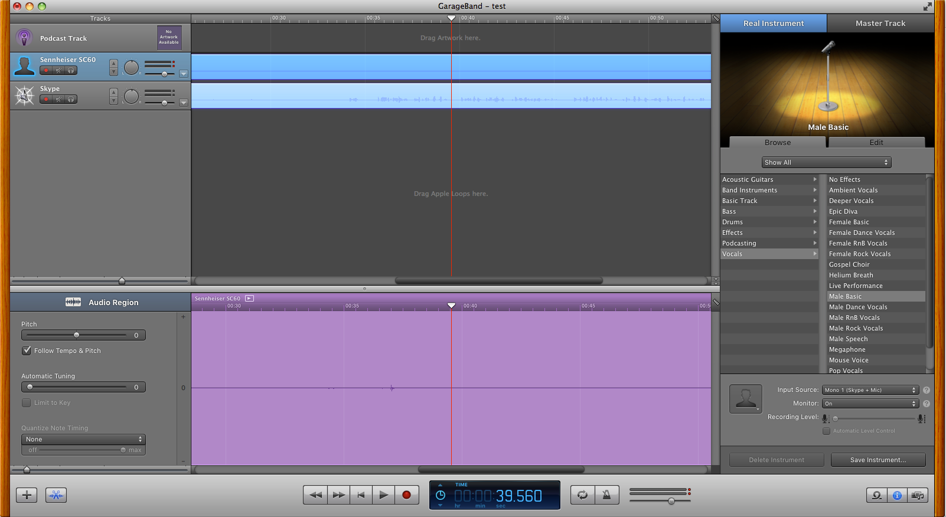Image resolution: width=946 pixels, height=517 pixels.
Task: Open the Apple Loops browser button
Action: [877, 495]
